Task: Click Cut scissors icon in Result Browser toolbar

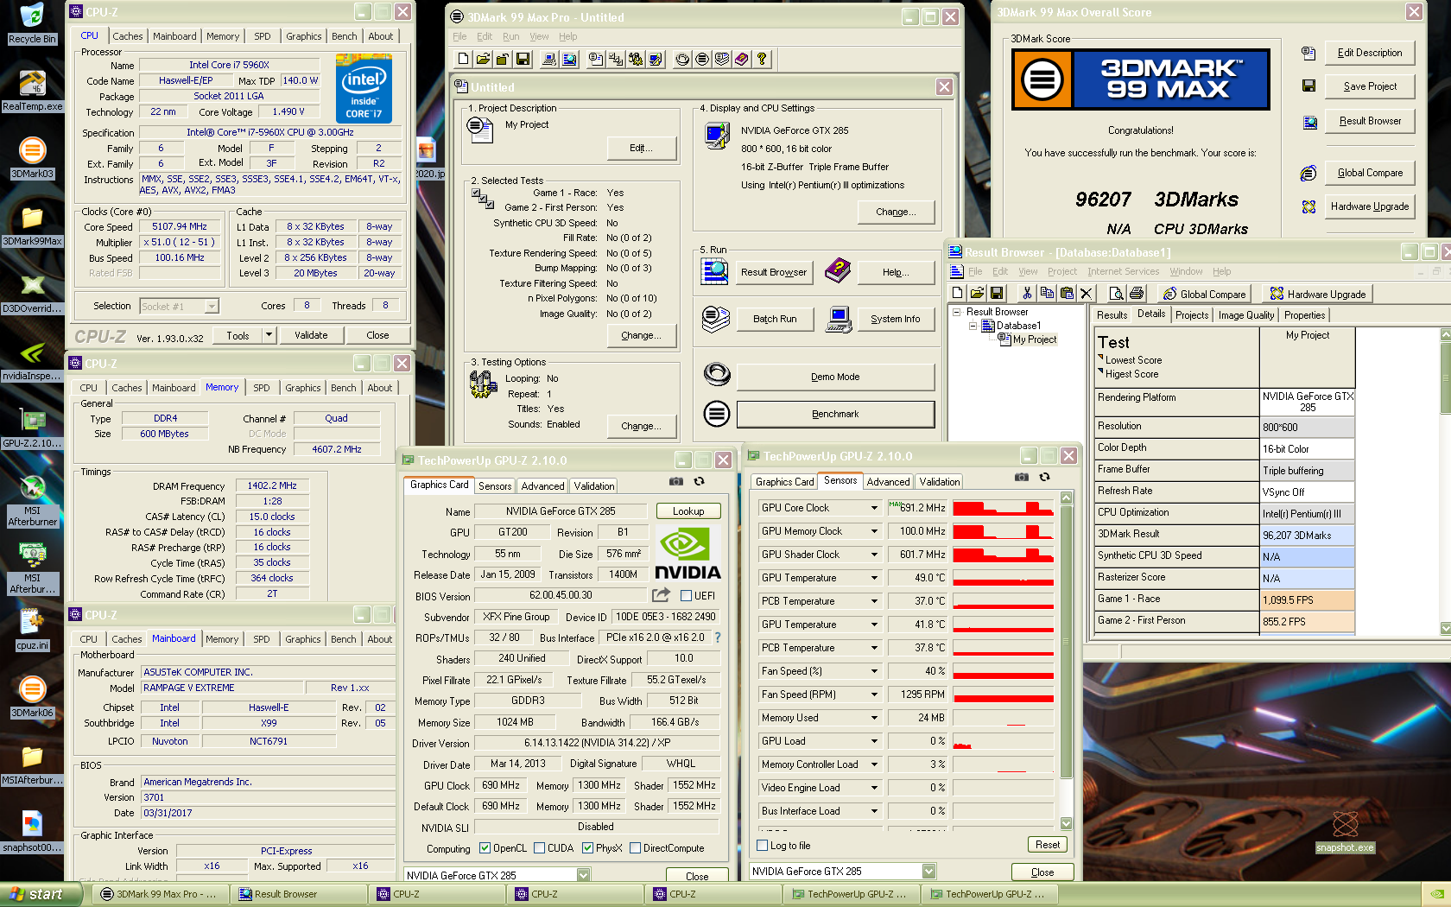Action: [x=1027, y=294]
